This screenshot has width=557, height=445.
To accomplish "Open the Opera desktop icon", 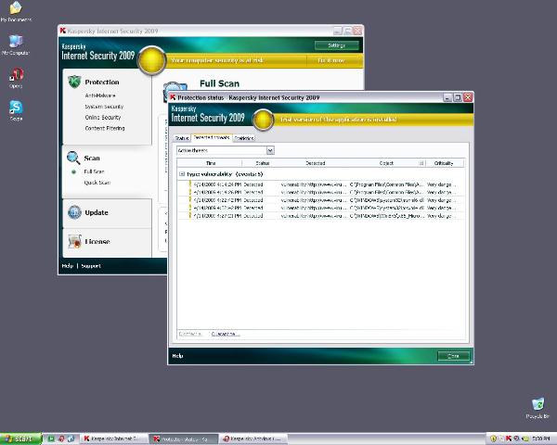I will [x=16, y=78].
